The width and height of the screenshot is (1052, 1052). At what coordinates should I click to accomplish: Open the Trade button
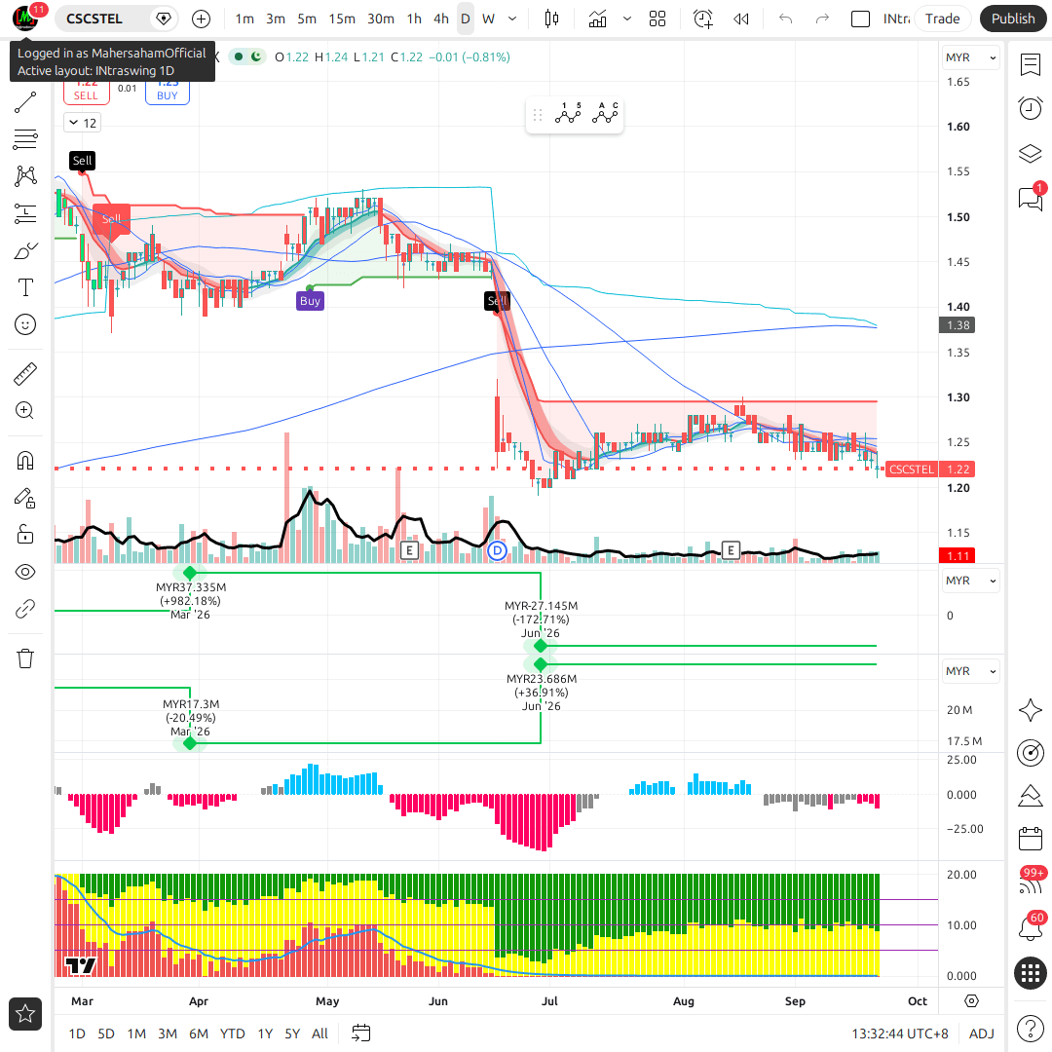942,19
